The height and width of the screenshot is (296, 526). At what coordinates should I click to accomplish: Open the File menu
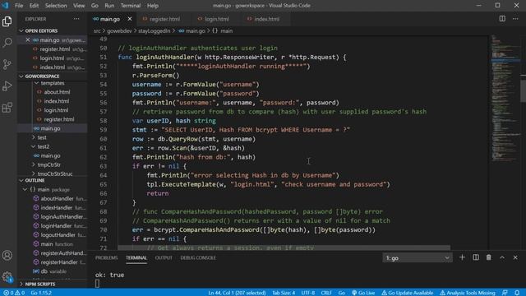pyautogui.click(x=19, y=6)
